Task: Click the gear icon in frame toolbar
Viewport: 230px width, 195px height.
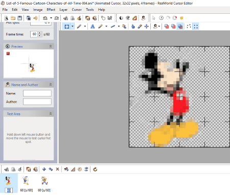Action: (80, 169)
